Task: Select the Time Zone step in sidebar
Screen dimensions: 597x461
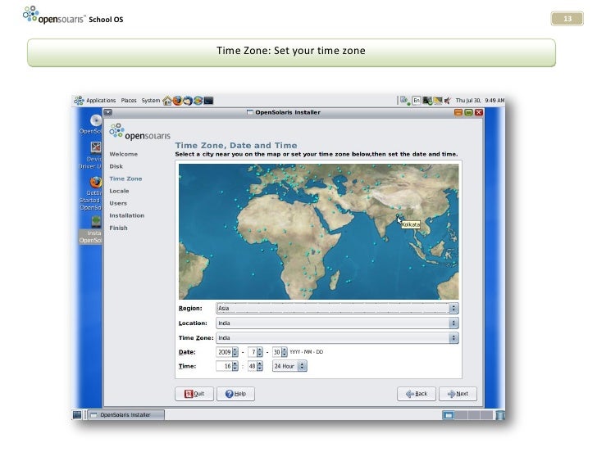Action: pos(125,179)
